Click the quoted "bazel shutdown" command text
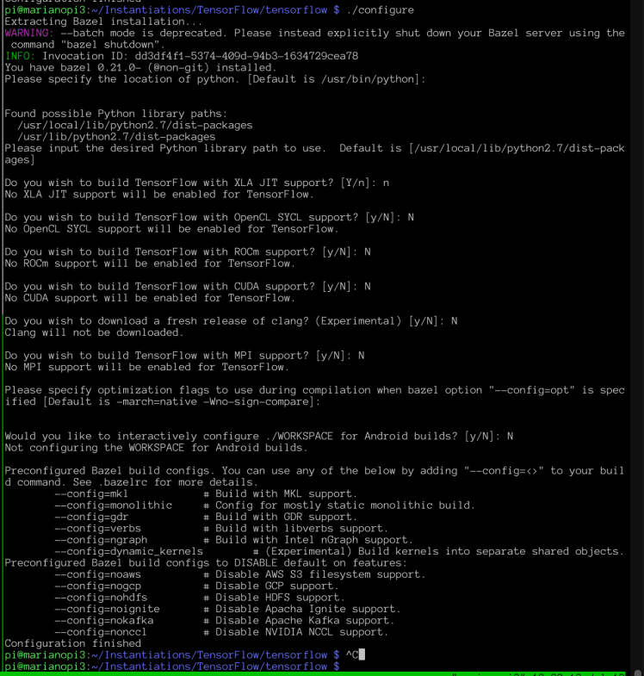The image size is (644, 676). [110, 45]
